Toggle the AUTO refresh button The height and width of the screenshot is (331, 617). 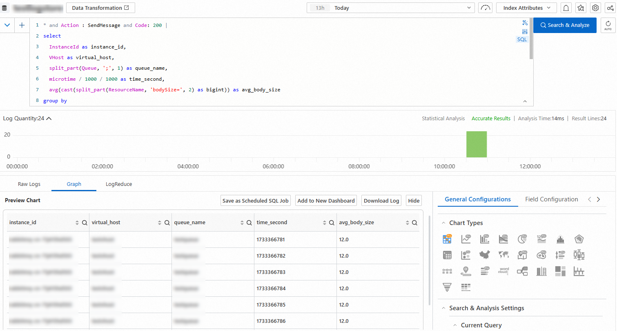coord(608,25)
